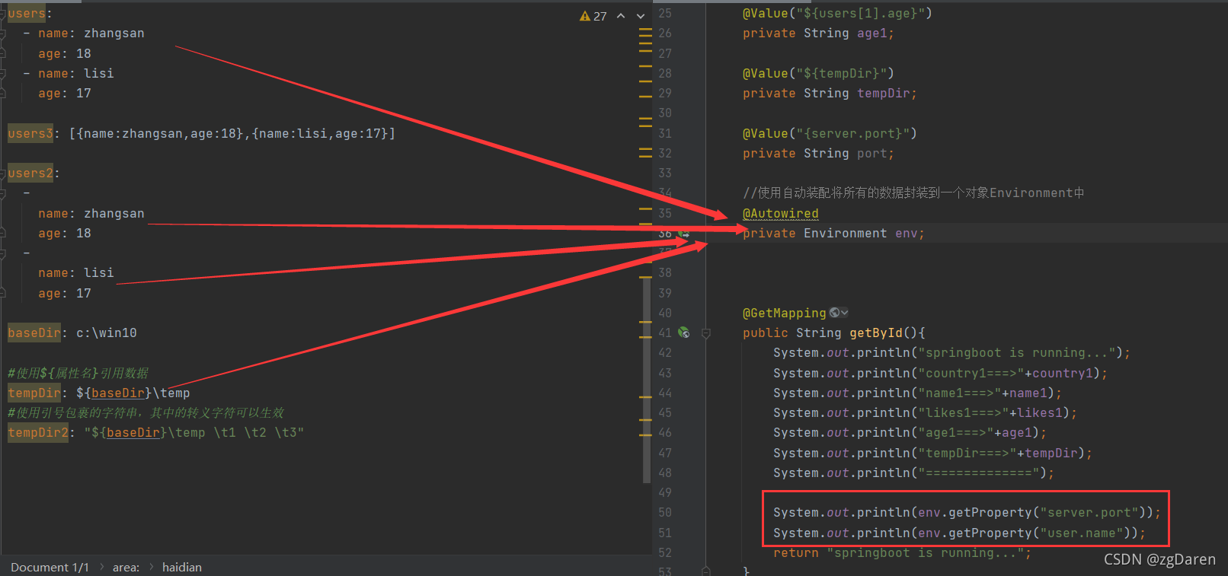Click line number 42 in gutter
The height and width of the screenshot is (576, 1228).
point(665,352)
